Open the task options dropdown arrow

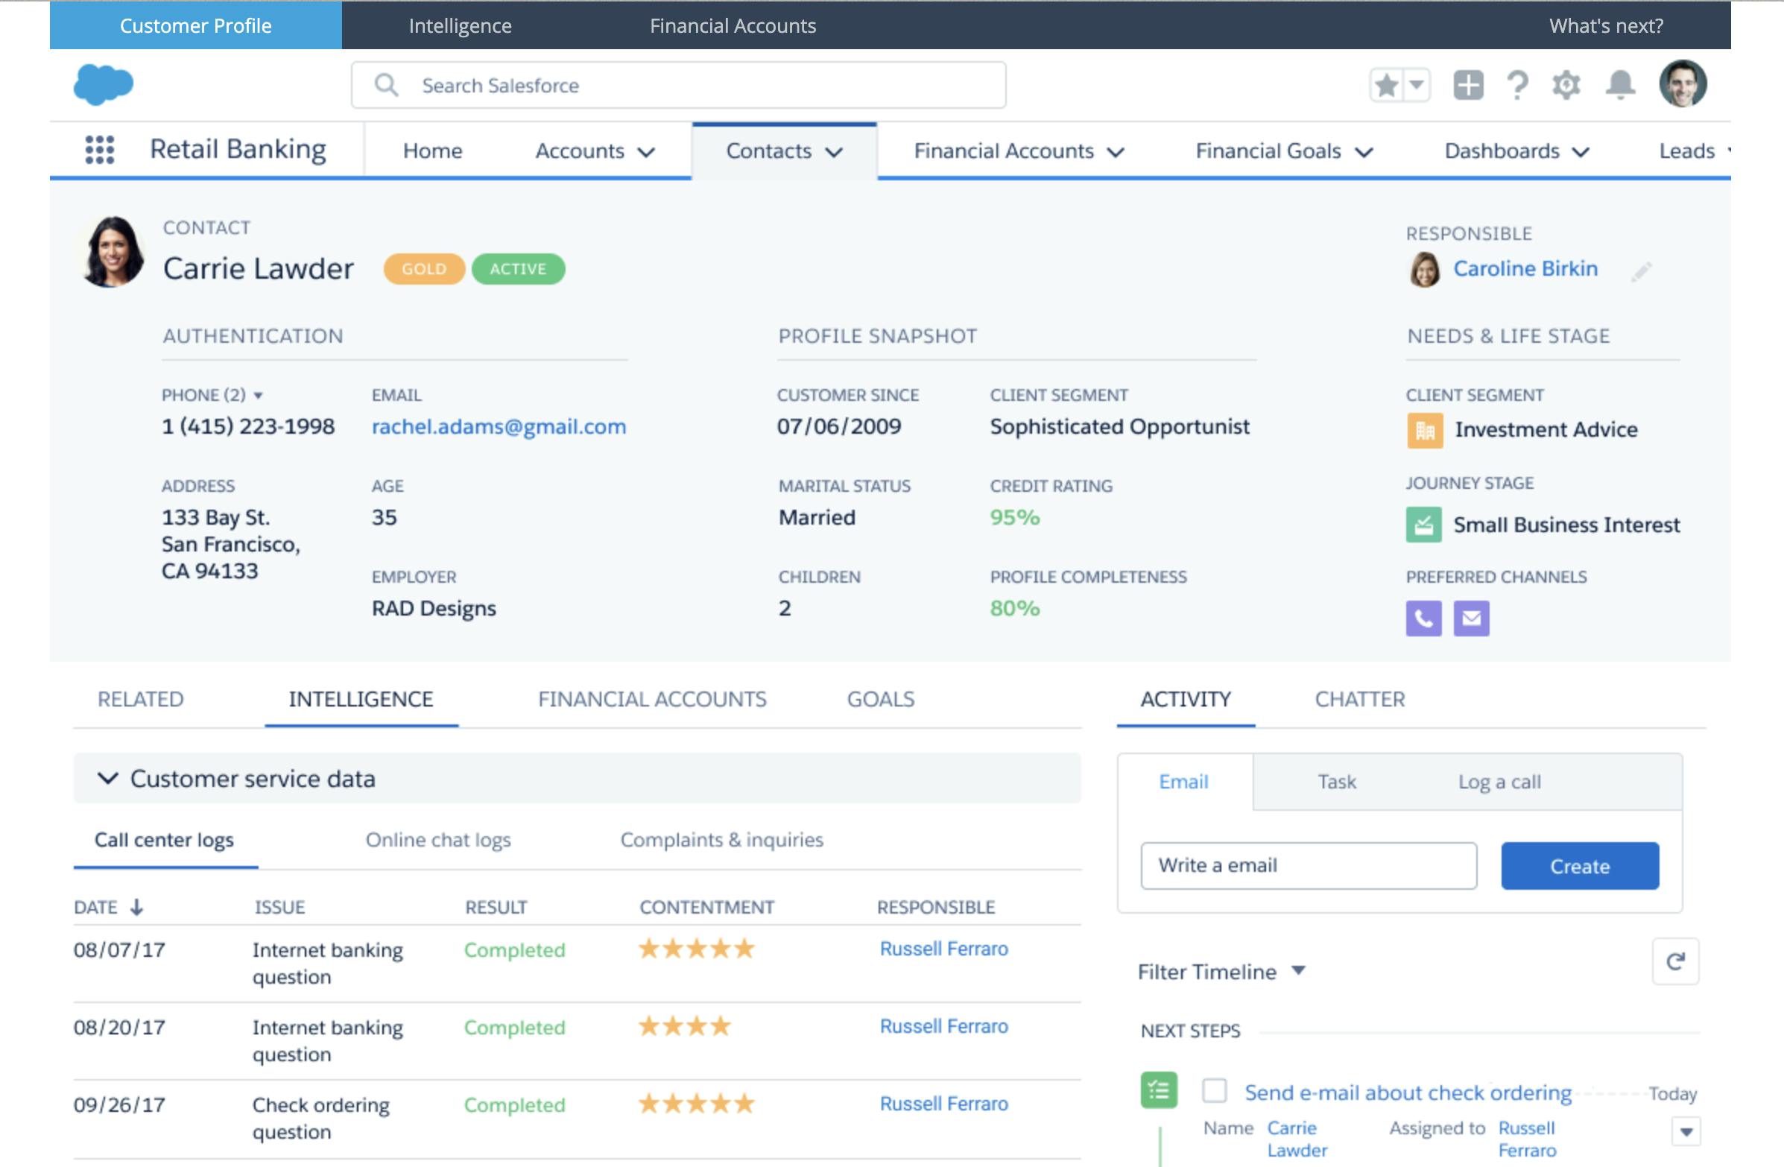(1686, 1132)
